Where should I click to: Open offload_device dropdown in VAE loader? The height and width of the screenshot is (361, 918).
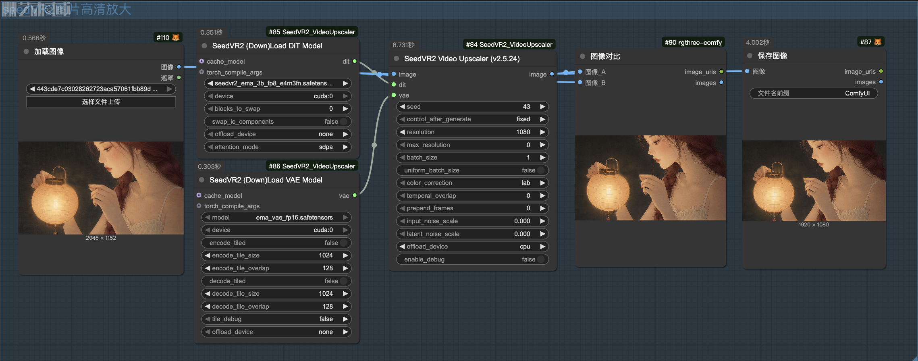276,332
